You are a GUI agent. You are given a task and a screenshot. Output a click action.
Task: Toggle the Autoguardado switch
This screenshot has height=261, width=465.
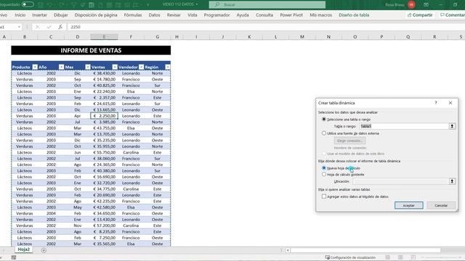point(28,4)
